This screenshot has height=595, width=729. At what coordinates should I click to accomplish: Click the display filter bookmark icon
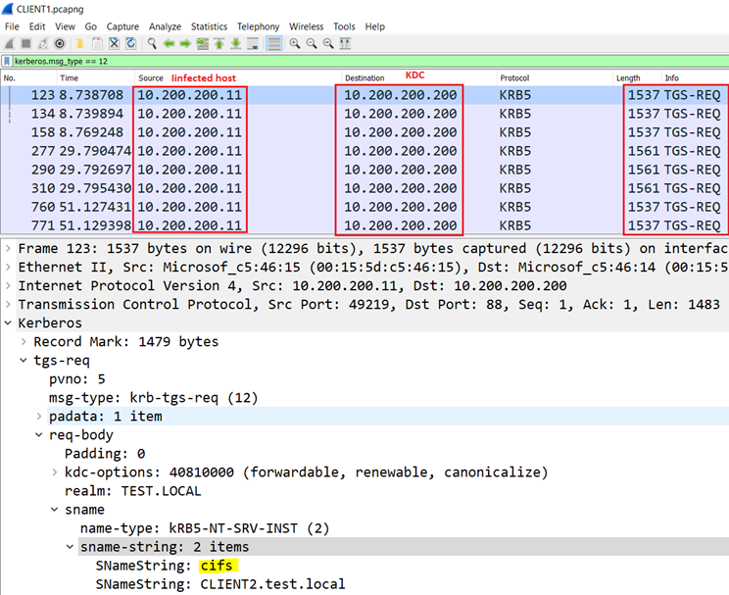[8, 61]
